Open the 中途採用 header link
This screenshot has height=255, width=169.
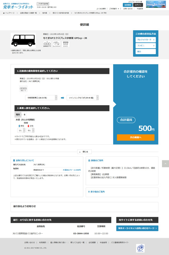(140, 9)
